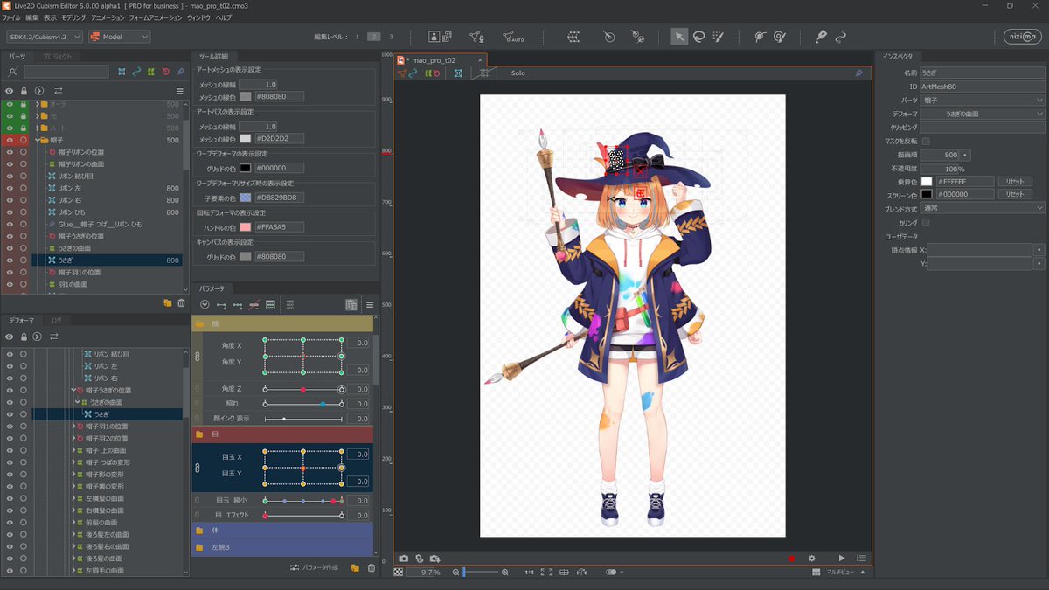This screenshot has height=590, width=1049.
Task: Select the Arrow selection tool in the toolbar
Action: point(680,37)
